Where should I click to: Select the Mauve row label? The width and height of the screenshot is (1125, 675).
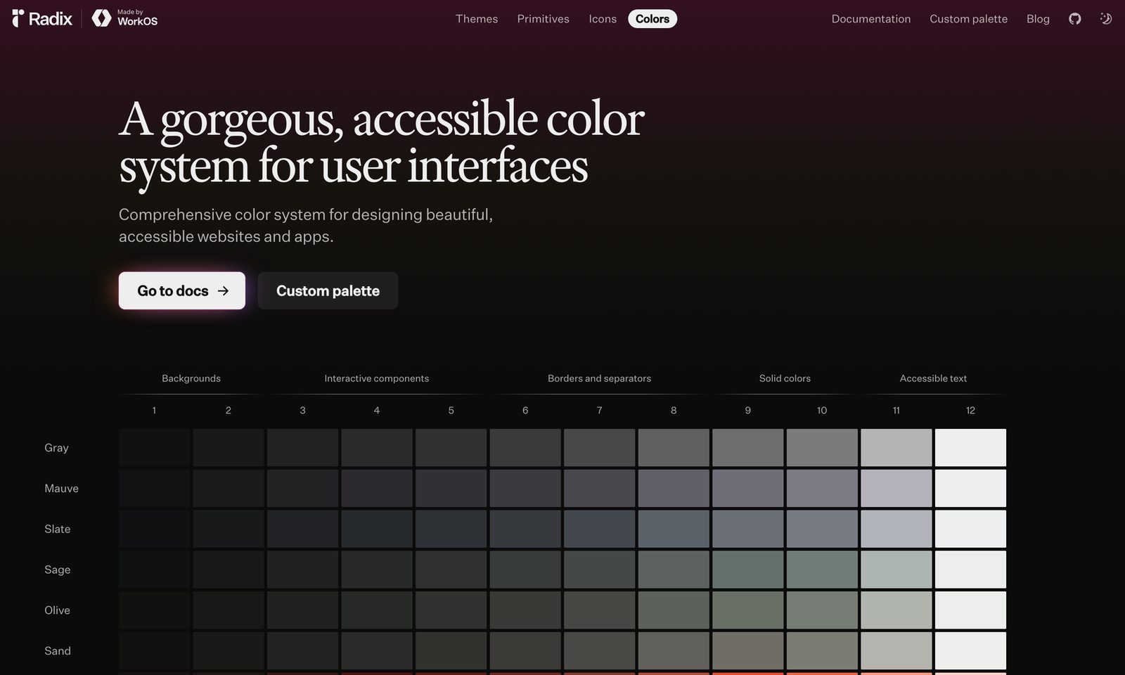(61, 489)
